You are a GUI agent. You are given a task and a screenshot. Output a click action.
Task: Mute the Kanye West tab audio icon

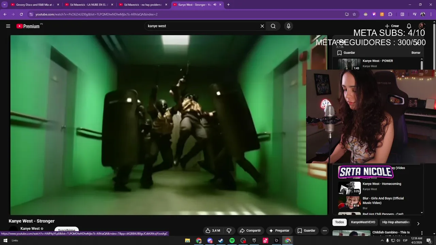[215, 5]
